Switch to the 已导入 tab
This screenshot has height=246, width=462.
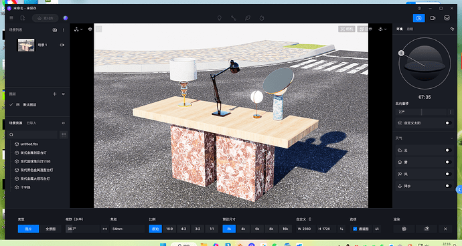[31, 123]
